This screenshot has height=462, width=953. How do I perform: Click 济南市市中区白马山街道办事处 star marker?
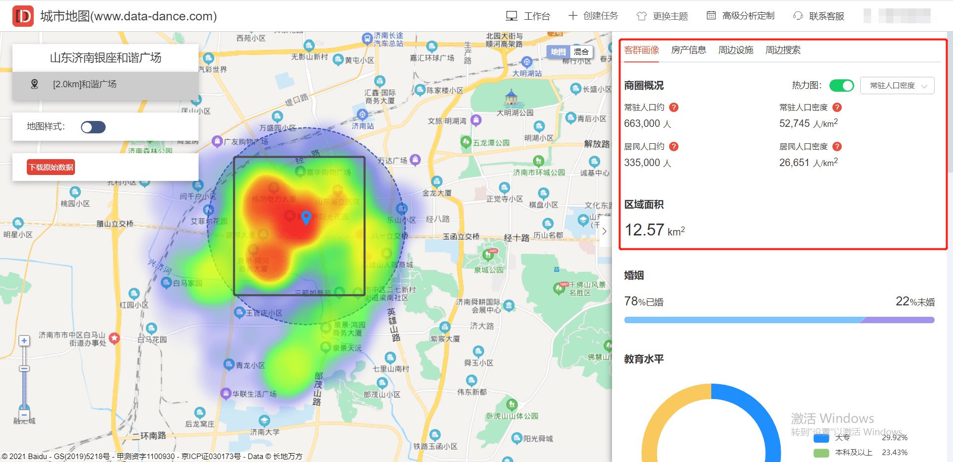[114, 339]
